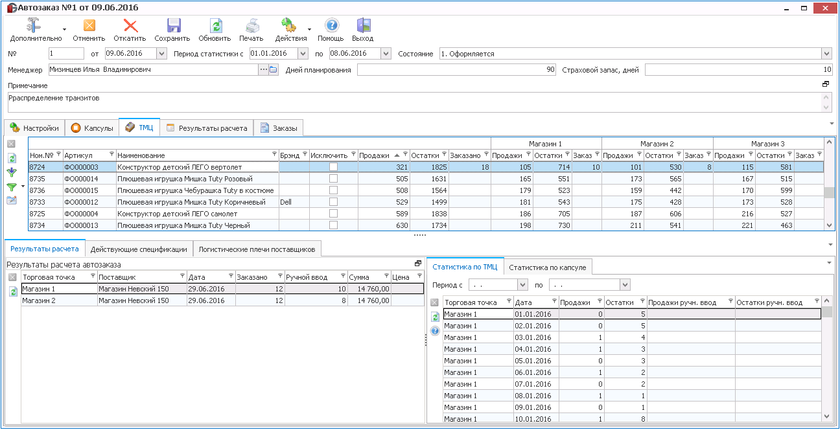840x430 pixels.
Task: Select the 03.01.2016 statistics row
Action: pyautogui.click(x=632, y=337)
